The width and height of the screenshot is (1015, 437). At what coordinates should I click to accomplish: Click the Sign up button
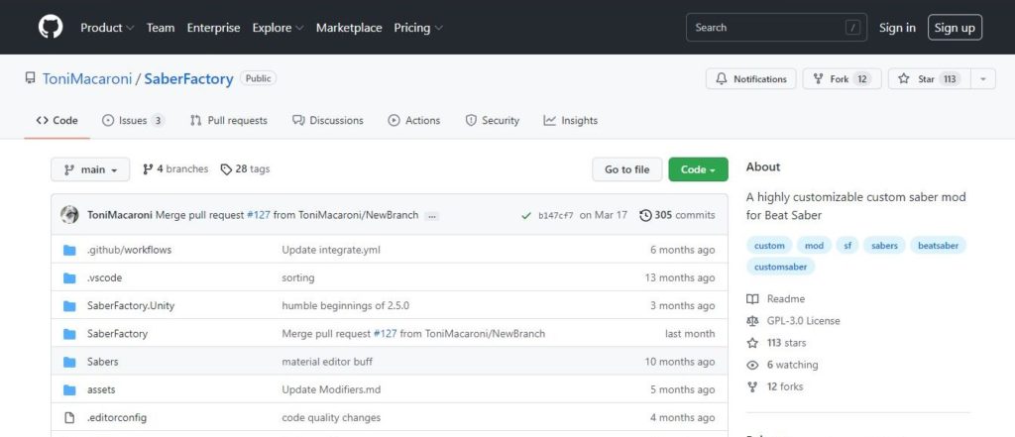[955, 28]
